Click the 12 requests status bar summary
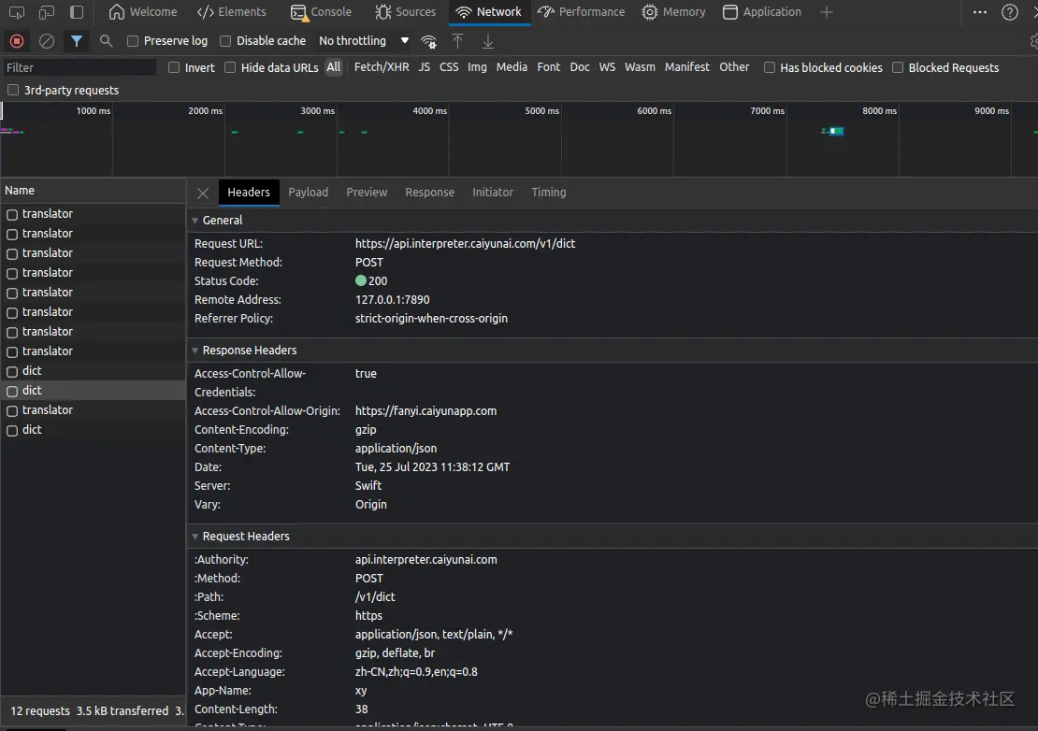 coord(39,710)
